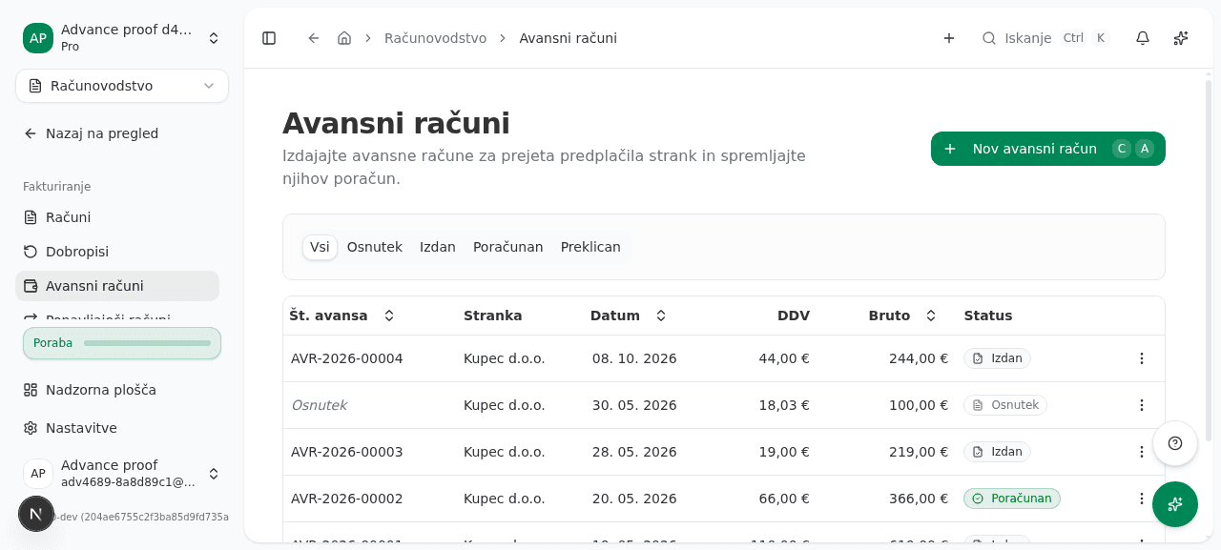This screenshot has height=550, width=1221.
Task: Select the Vsi filter tab
Action: point(320,247)
